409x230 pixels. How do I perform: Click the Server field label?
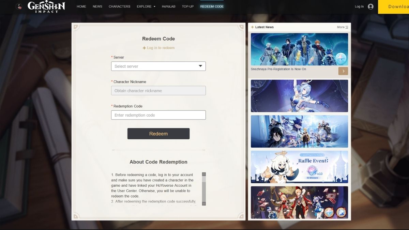click(119, 58)
